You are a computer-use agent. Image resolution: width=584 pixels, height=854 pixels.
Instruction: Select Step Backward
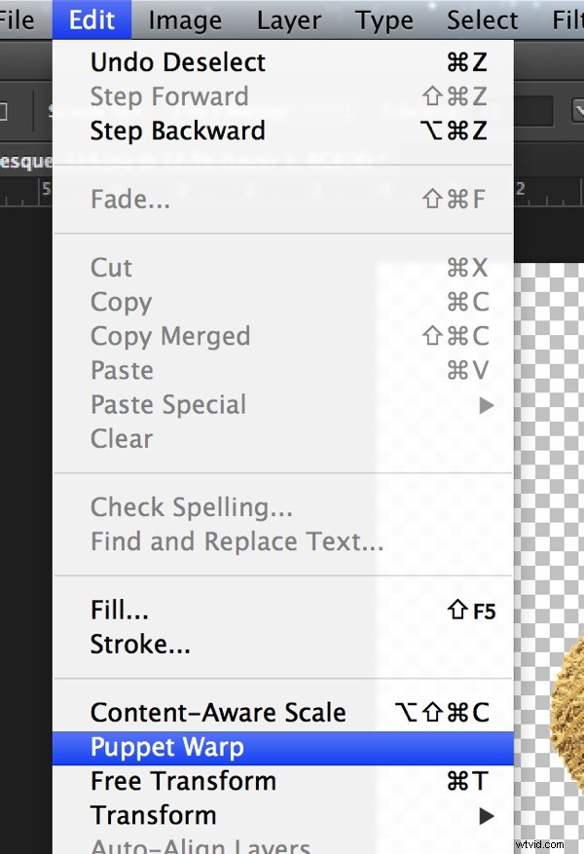(x=177, y=130)
